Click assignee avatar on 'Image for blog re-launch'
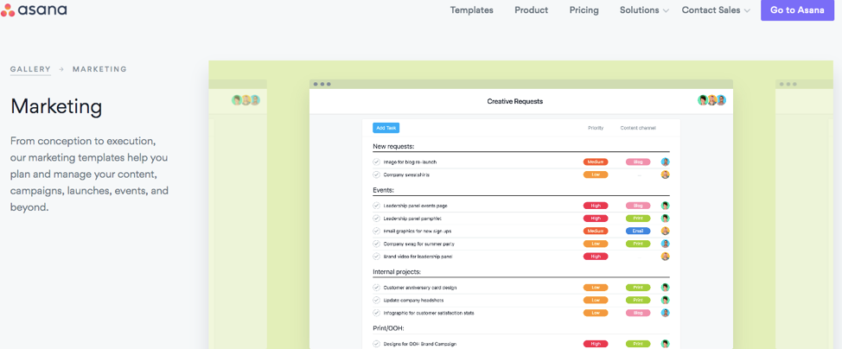 click(666, 162)
